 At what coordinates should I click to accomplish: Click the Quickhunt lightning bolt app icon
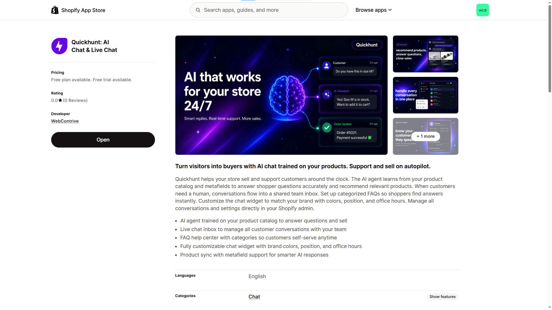(x=59, y=46)
